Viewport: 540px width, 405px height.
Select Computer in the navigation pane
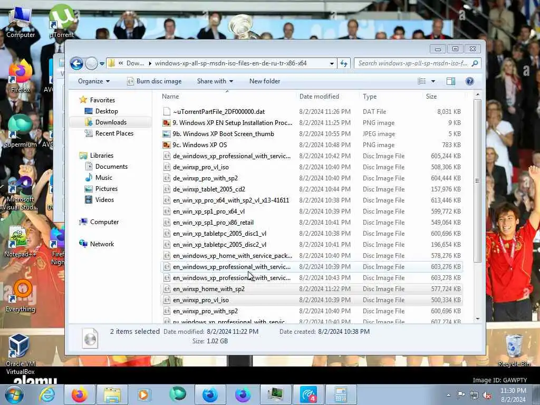(x=104, y=222)
